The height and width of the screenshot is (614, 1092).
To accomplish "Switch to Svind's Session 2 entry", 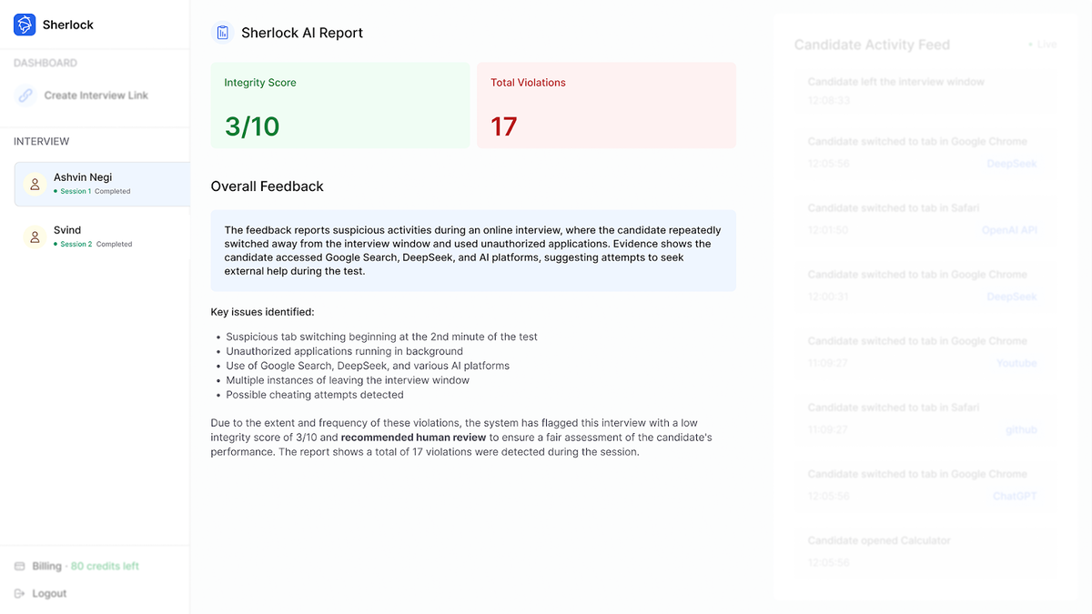I will 100,237.
